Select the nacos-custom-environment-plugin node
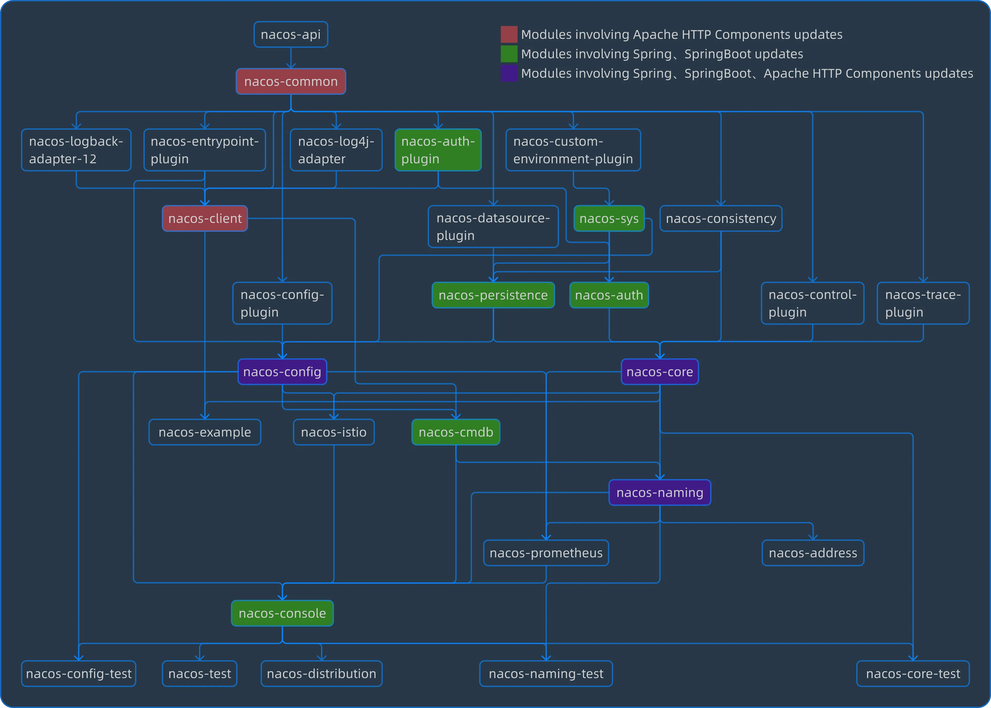 573,150
